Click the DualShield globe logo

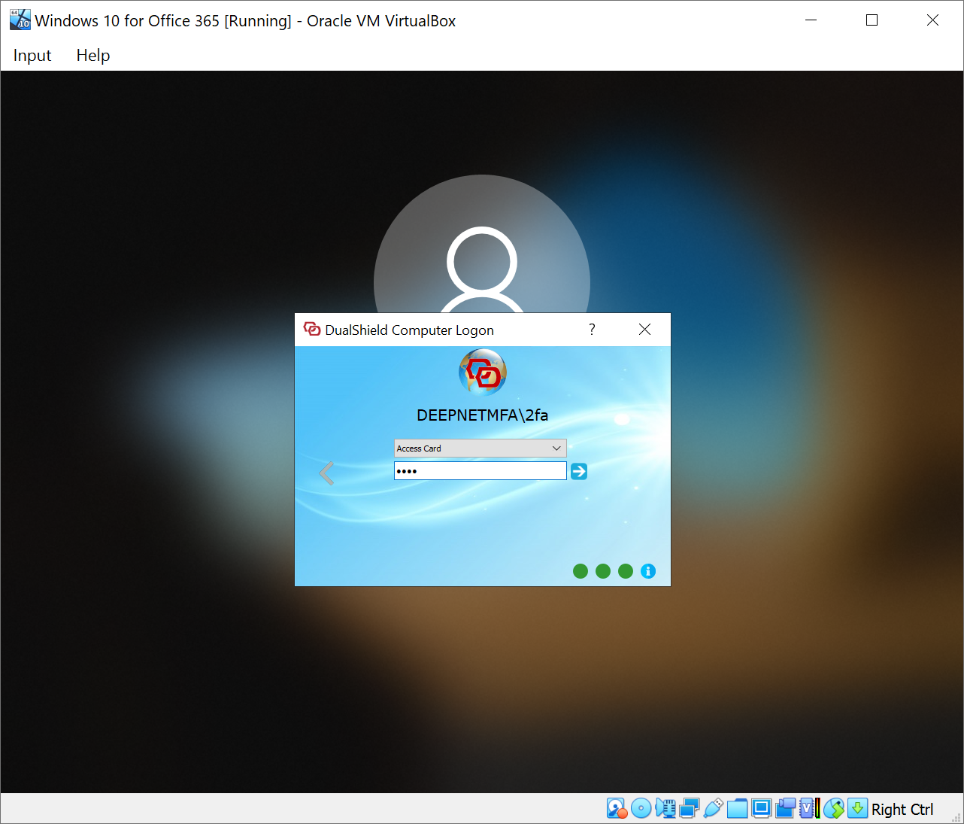pos(483,372)
